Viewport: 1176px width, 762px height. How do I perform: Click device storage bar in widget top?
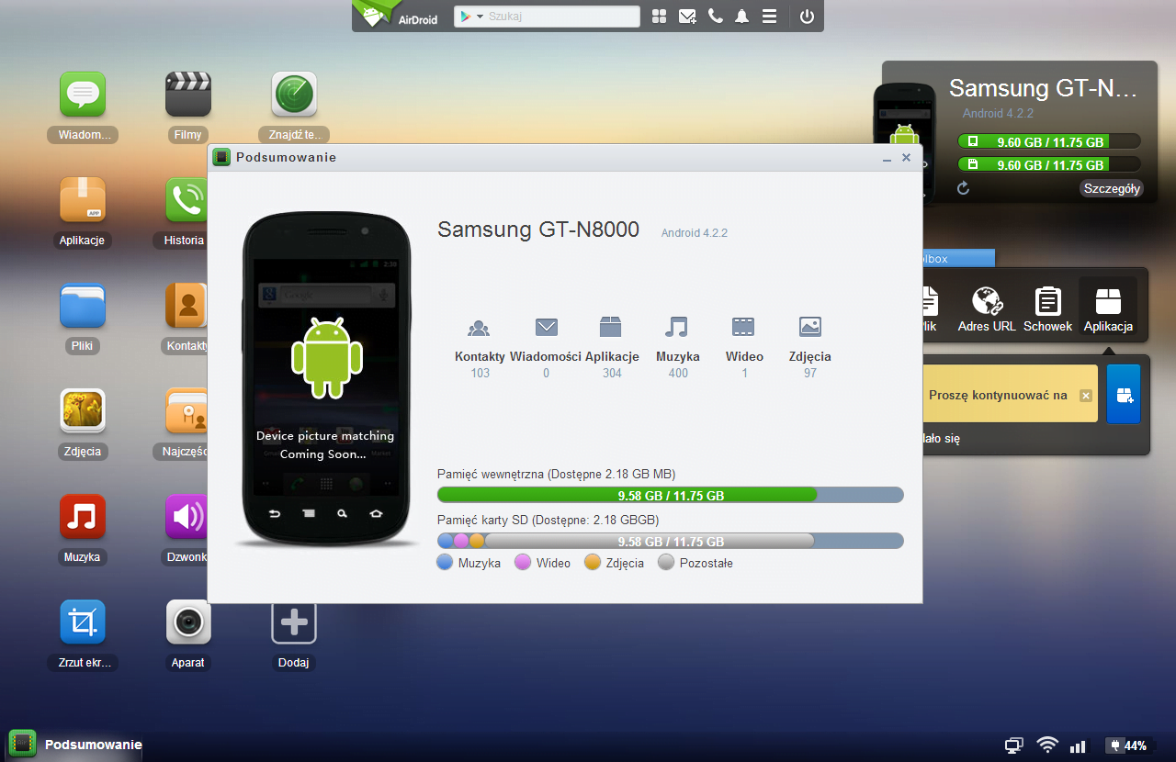pyautogui.click(x=1049, y=141)
